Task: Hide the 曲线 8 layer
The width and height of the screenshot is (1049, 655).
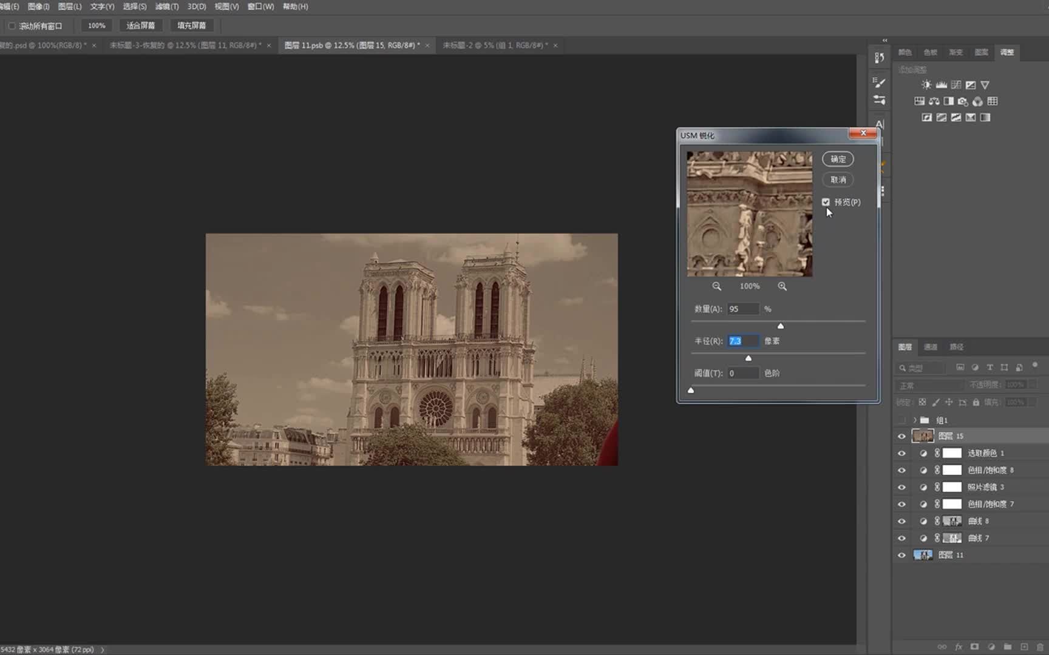Action: [901, 521]
